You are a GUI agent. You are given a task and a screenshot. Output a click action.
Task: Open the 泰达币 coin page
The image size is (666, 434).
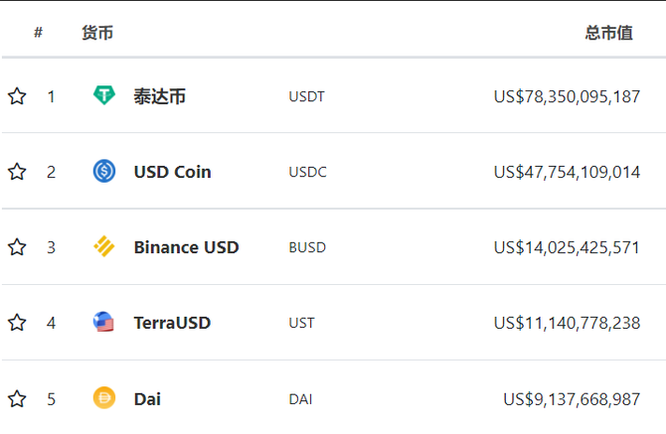point(160,96)
